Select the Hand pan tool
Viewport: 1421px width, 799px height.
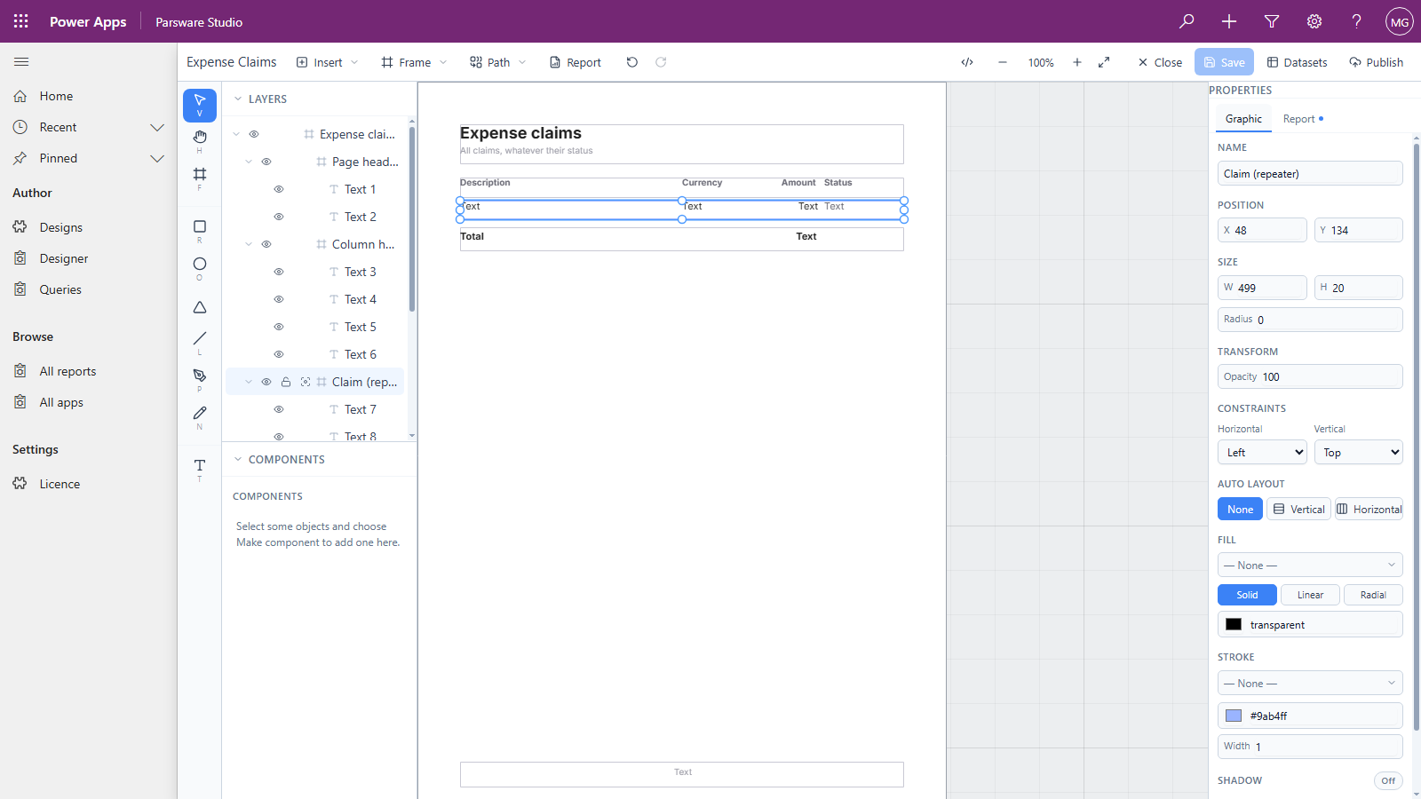(x=200, y=141)
